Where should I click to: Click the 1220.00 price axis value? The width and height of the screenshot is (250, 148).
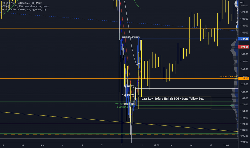(244, 84)
